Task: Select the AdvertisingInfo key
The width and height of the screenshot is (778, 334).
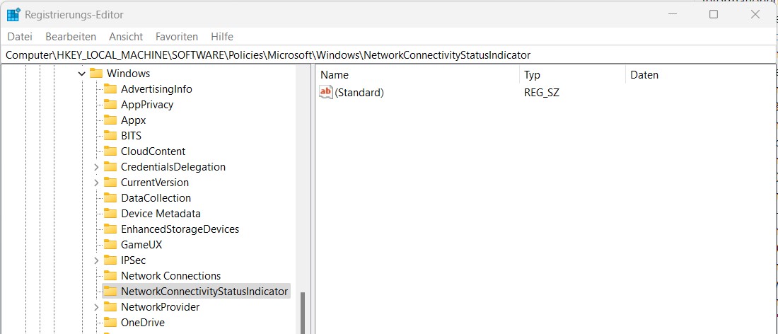Action: (156, 89)
